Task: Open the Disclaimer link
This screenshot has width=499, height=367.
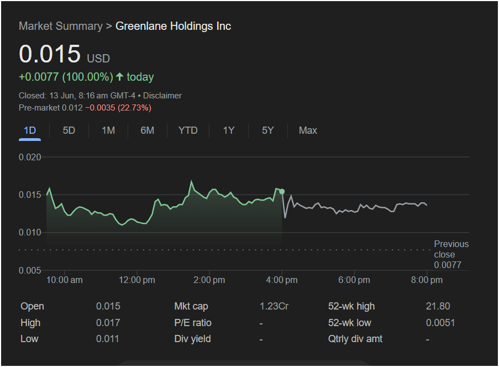Action: 162,96
